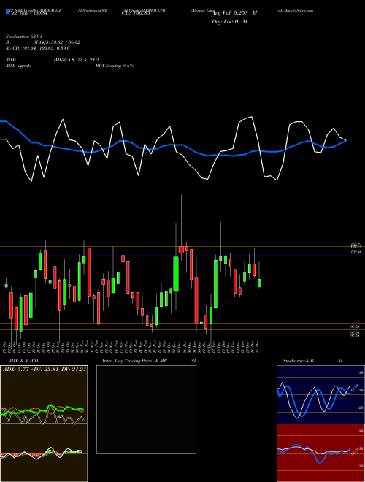Click the ADX: 5.77 +DY: 23.81 -DY: 21.21 header
The height and width of the screenshot is (482, 365).
point(45,370)
